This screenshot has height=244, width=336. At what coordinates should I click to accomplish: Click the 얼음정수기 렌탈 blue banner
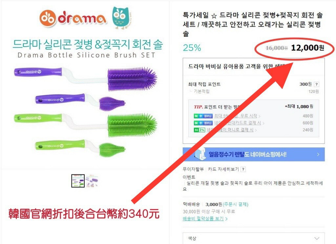(x=254, y=154)
